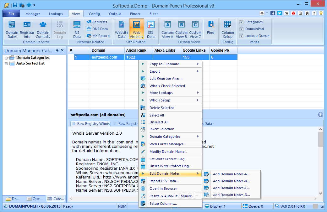Switch to the Finder ribbon tab
Screen dimensions: 327x212
tap(135, 14)
